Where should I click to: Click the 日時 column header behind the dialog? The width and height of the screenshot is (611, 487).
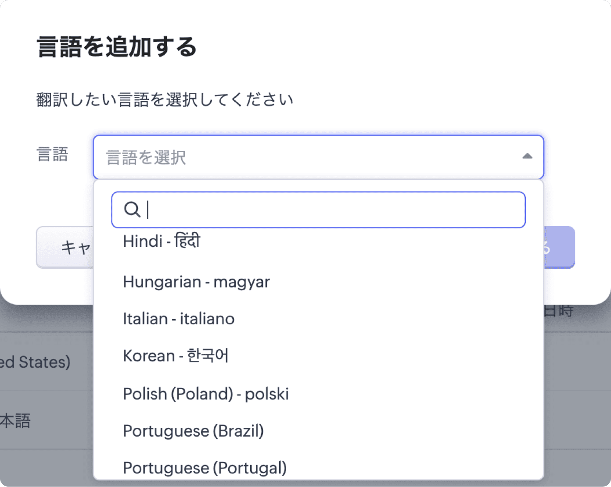coord(557,309)
